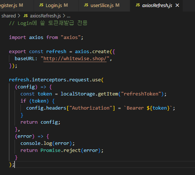The height and width of the screenshot is (175, 195).
Task: Click the (config) arrow function parameter
Action: tap(26, 87)
